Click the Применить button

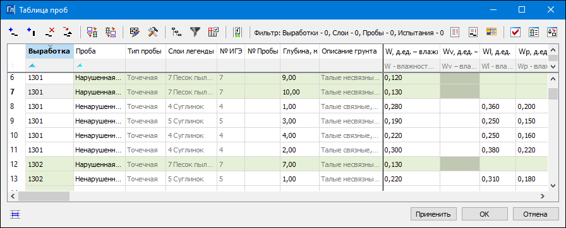[x=433, y=214]
